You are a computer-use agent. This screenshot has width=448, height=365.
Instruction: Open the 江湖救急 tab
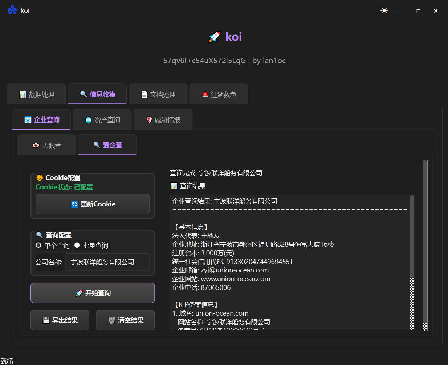tap(219, 94)
